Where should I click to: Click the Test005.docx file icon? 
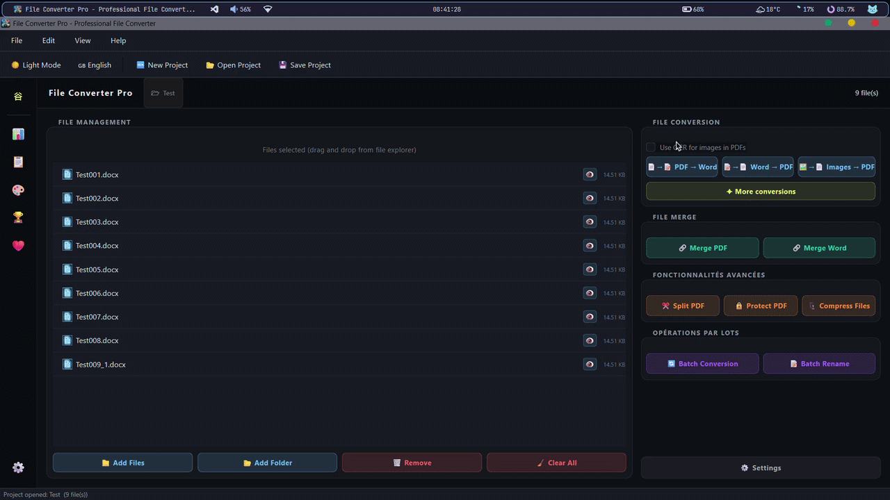click(67, 269)
